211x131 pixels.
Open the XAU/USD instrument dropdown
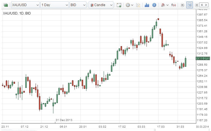[25, 5]
